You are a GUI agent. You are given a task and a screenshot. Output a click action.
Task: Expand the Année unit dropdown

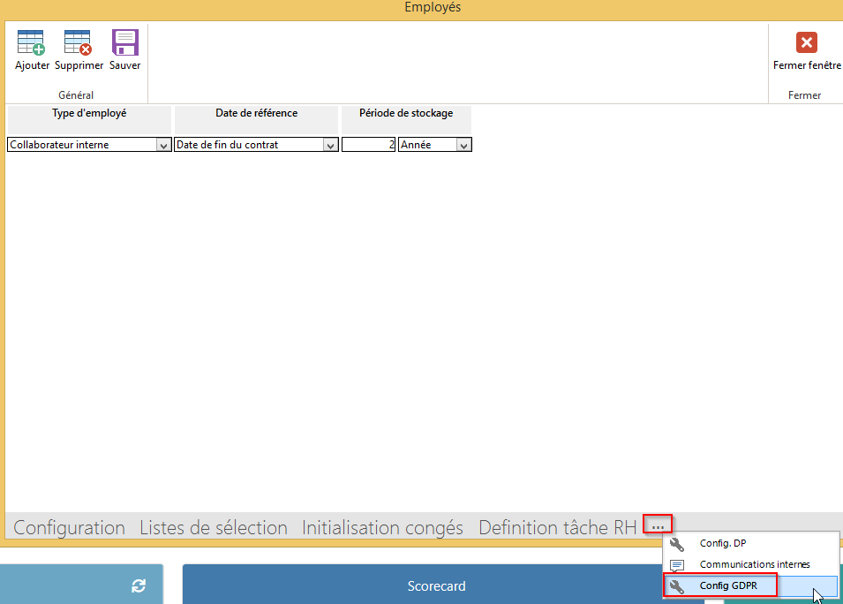point(463,145)
